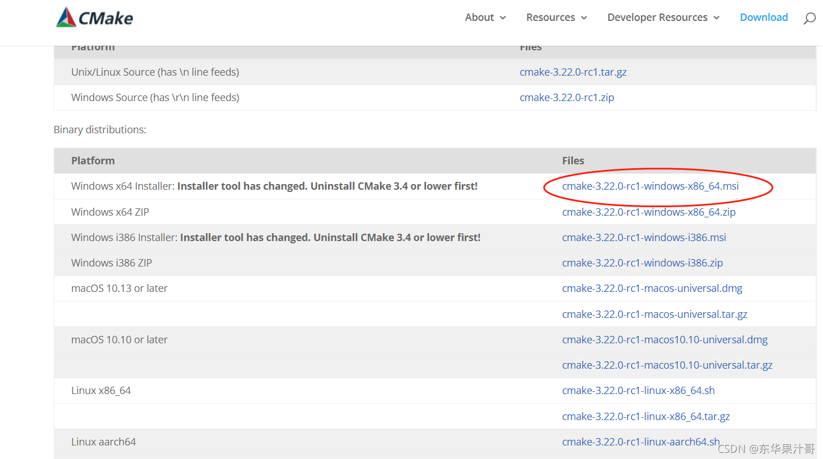Download cmake-3.22.0-rc1-windows-i386.msi installer
Viewport: 823px width, 459px height.
tap(644, 238)
